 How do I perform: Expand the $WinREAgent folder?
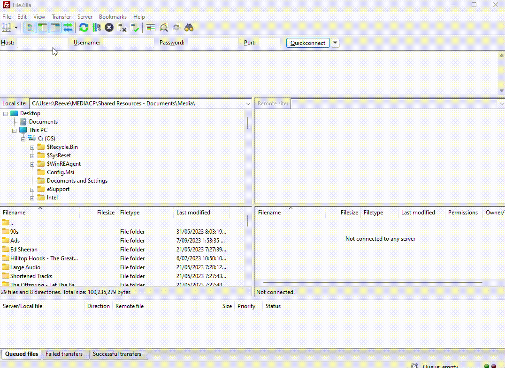[x=32, y=164]
